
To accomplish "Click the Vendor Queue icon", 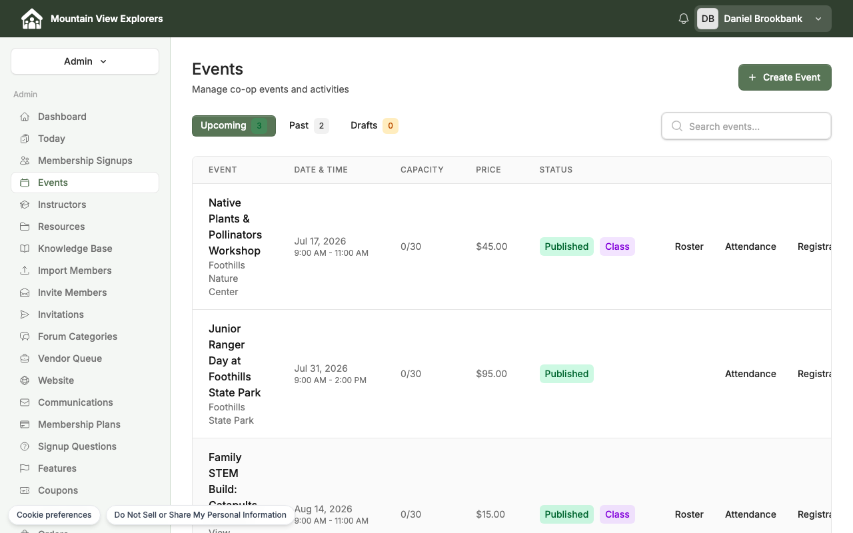I will [25, 358].
